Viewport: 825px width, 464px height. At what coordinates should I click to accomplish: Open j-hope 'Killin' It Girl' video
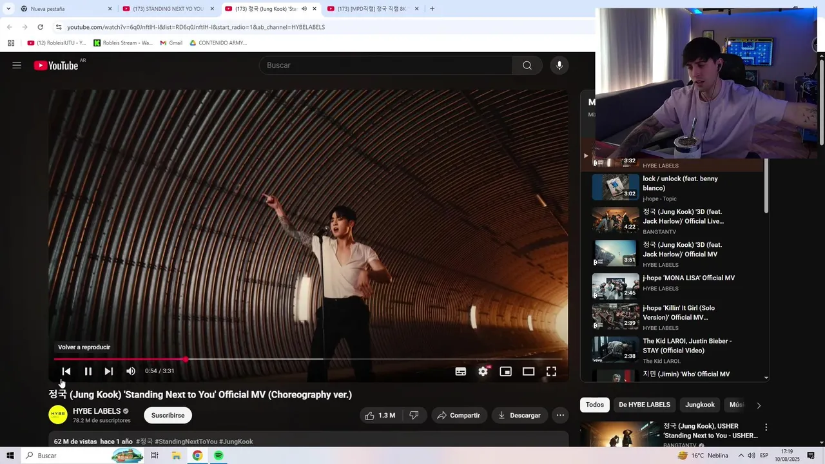click(679, 313)
